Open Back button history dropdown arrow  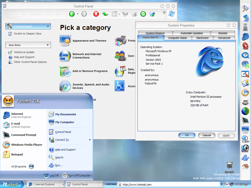click(78, 14)
